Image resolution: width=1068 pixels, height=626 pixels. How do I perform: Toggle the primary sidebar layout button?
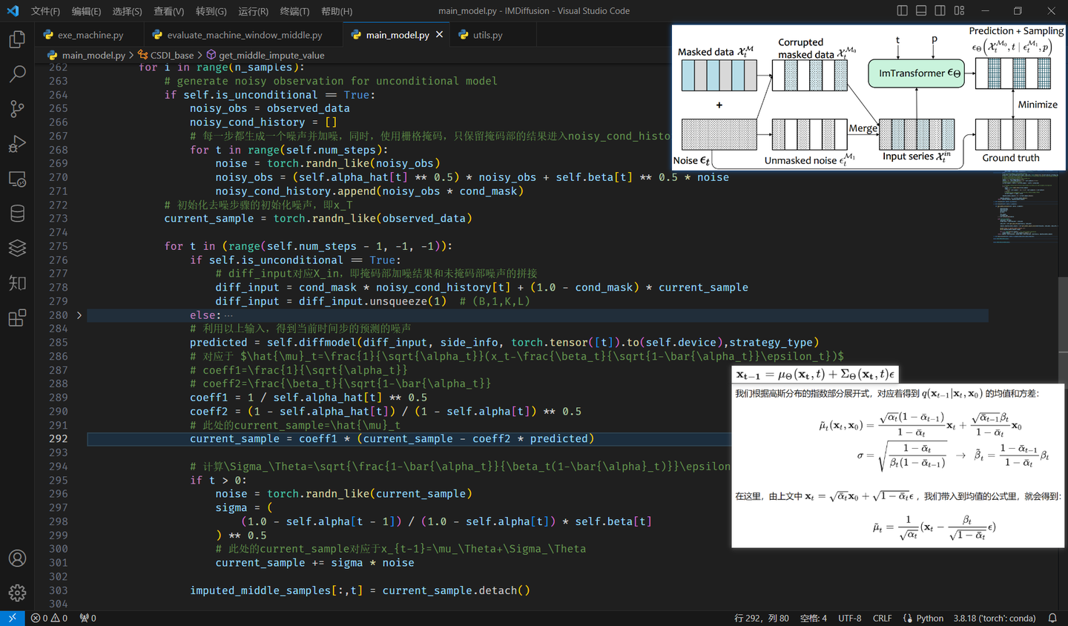(902, 10)
